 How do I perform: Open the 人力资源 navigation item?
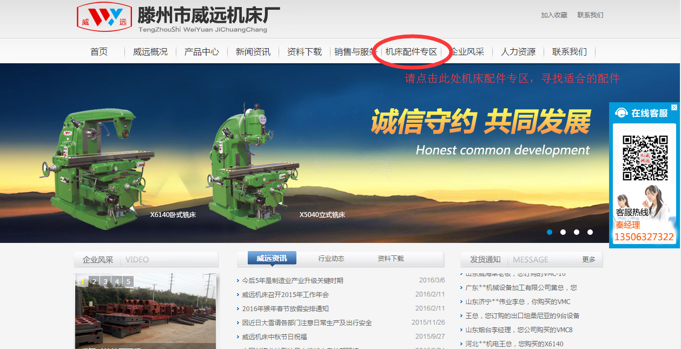point(518,52)
